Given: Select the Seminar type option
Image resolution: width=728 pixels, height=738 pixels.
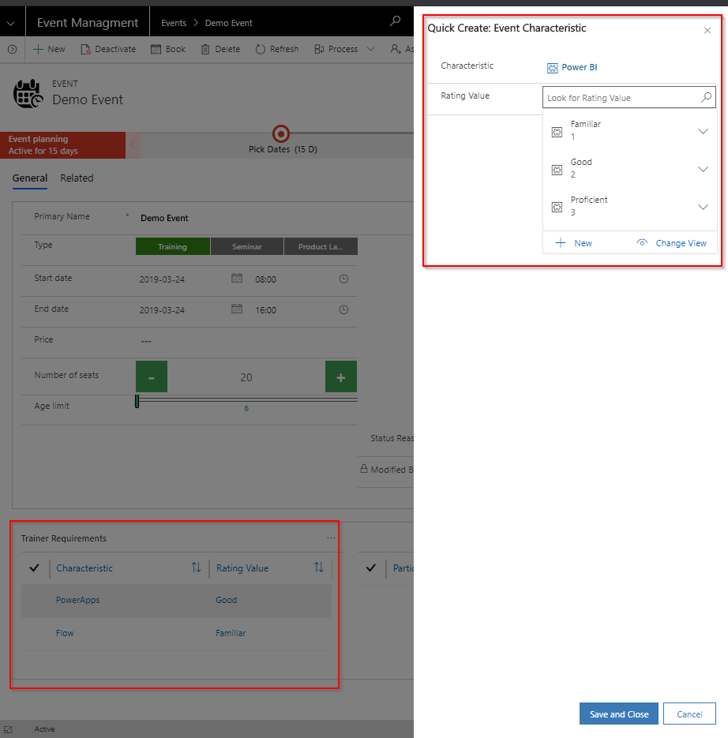Looking at the screenshot, I should pyautogui.click(x=246, y=246).
